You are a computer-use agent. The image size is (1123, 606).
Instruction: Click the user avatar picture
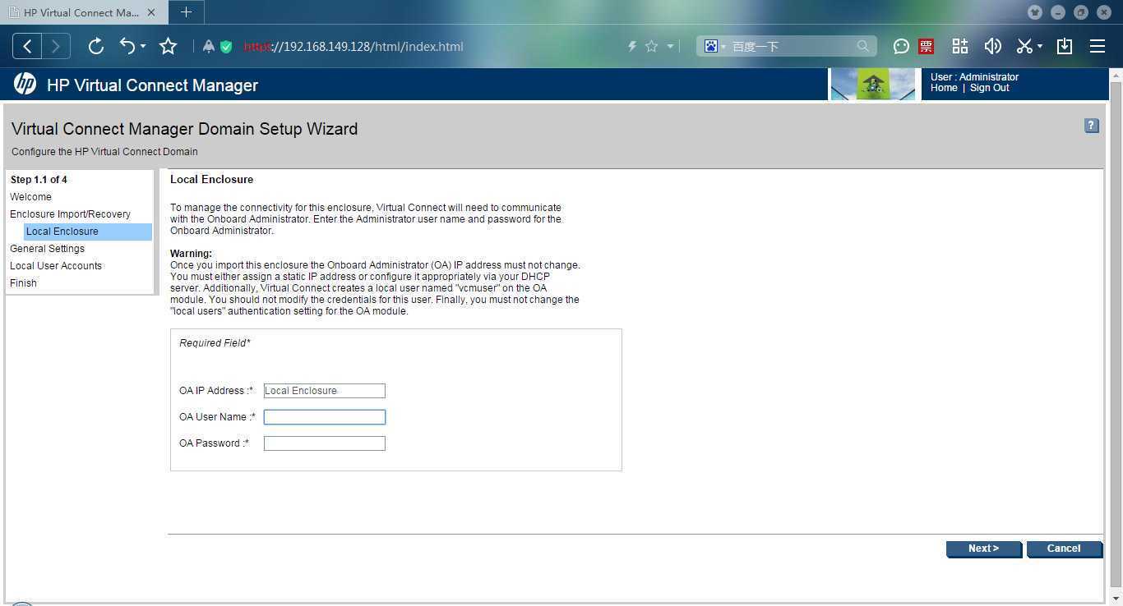click(x=873, y=85)
